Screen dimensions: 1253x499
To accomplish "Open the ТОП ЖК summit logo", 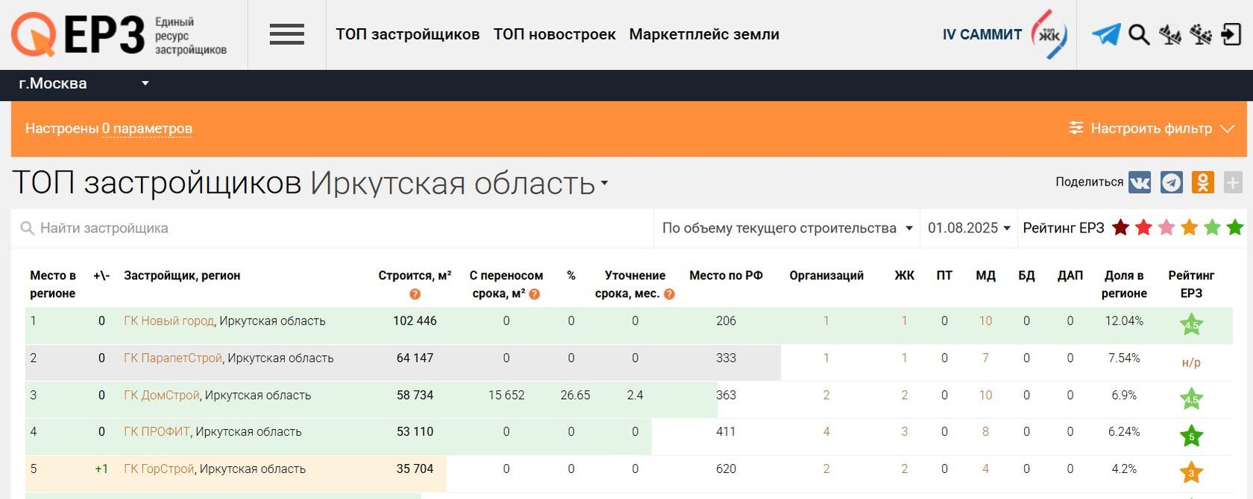I will tap(1049, 34).
